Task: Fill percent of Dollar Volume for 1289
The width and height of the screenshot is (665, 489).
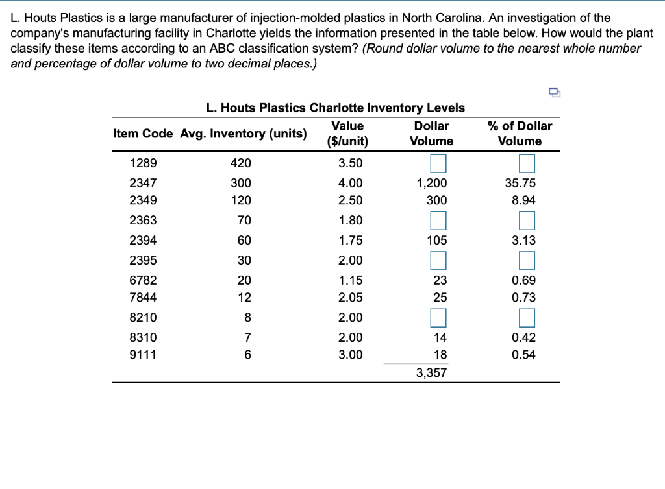Action: [527, 163]
